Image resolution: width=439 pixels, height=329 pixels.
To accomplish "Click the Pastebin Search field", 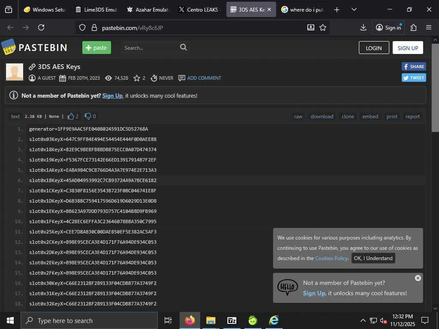I will 150,48.
